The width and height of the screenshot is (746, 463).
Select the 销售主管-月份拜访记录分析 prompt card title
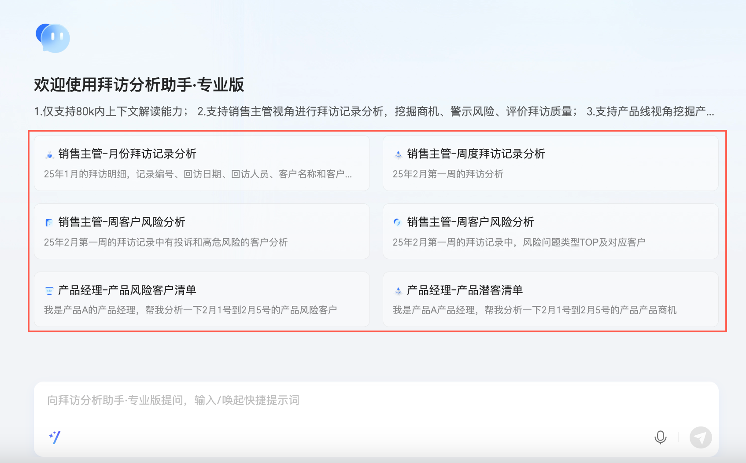click(x=127, y=154)
